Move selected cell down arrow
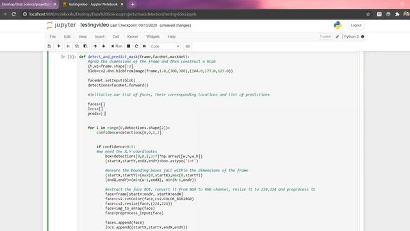This screenshot has width=410, height=231. point(104,46)
